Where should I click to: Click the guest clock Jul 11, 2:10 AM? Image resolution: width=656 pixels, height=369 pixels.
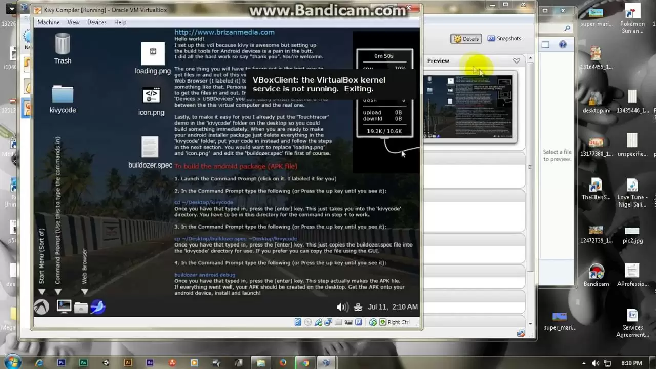pyautogui.click(x=393, y=307)
